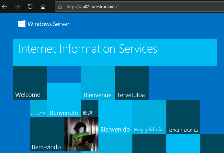This screenshot has height=153, width=224.
Task: Select the Chinese 歡迎 tile
Action: (x=90, y=109)
